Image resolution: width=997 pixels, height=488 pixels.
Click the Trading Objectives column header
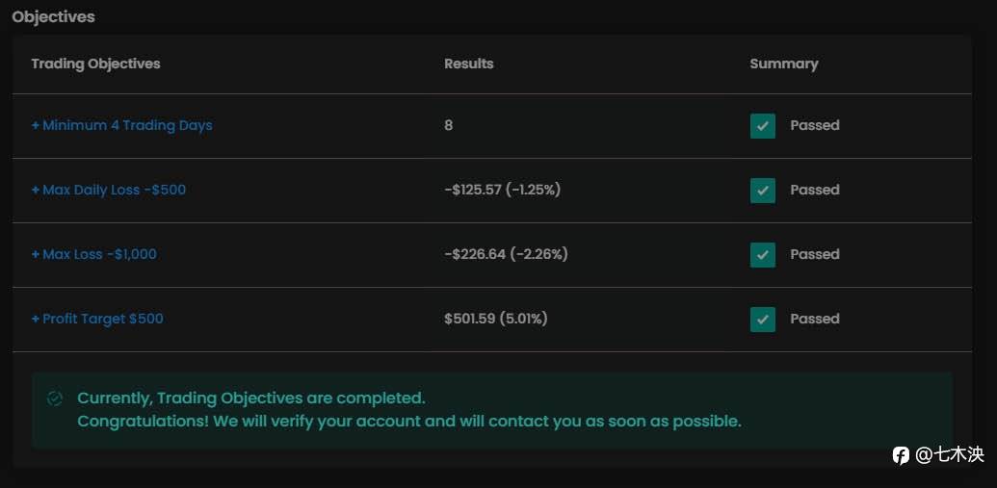[x=95, y=64]
